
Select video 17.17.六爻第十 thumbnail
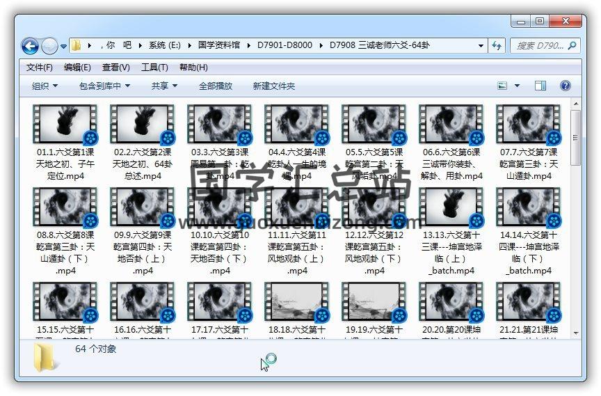click(219, 301)
